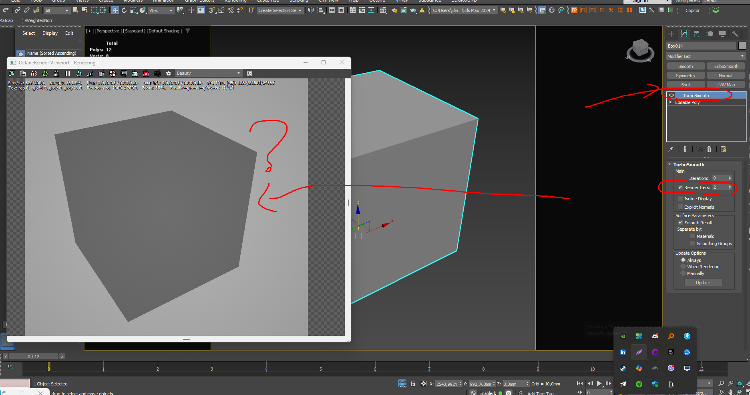Open Octane render settings gear icon

tap(169, 74)
